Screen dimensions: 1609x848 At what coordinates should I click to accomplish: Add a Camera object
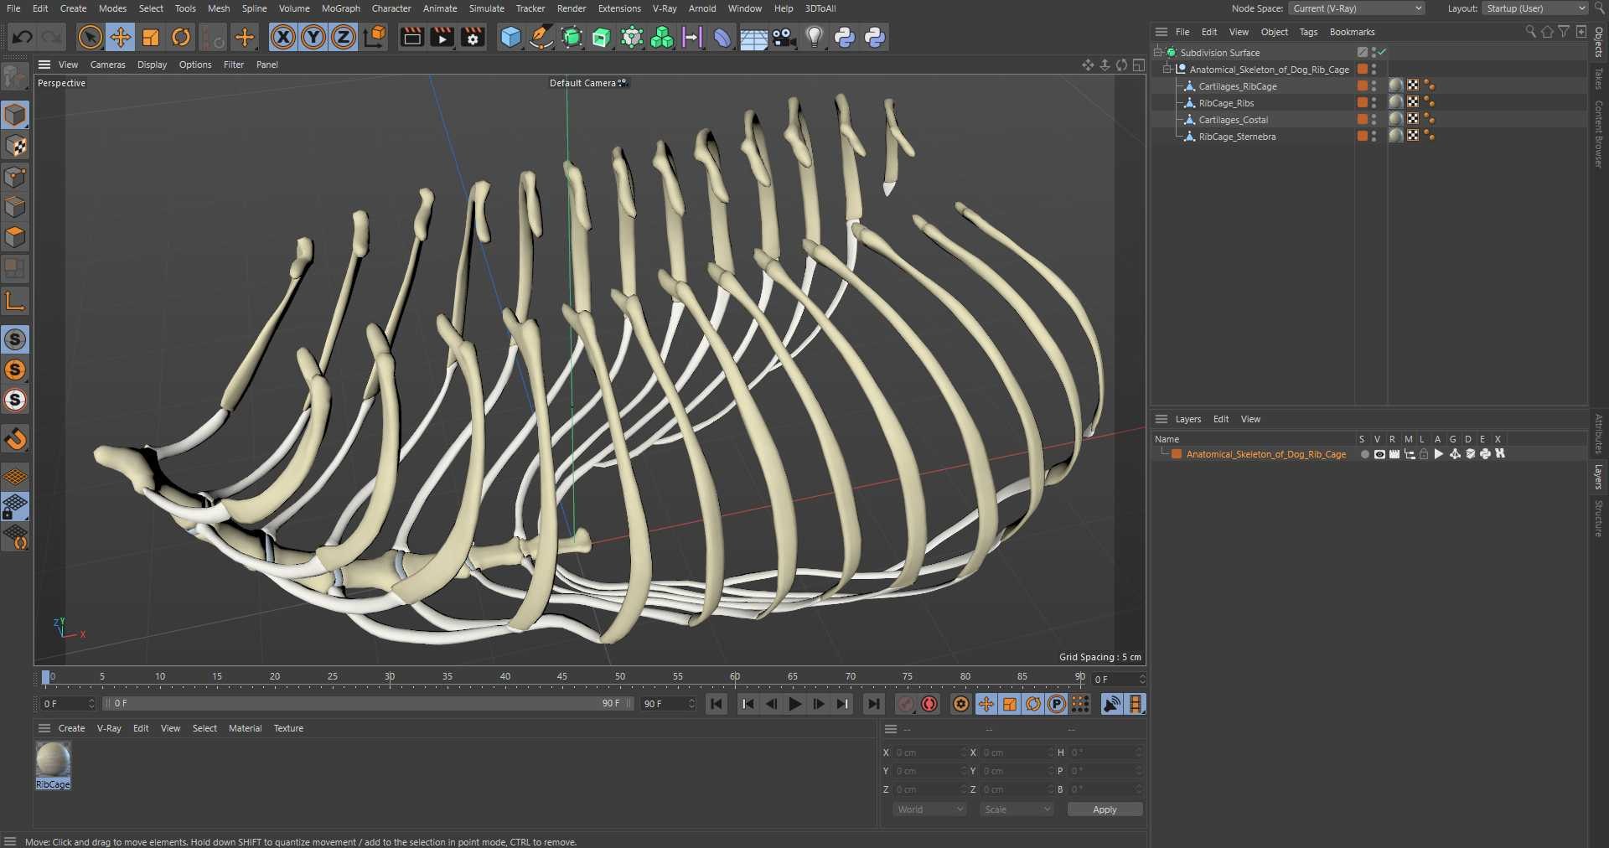point(784,37)
